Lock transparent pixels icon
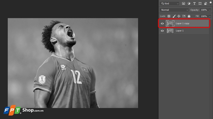Image resolution: width=213 pixels, height=119 pixels. click(169, 16)
